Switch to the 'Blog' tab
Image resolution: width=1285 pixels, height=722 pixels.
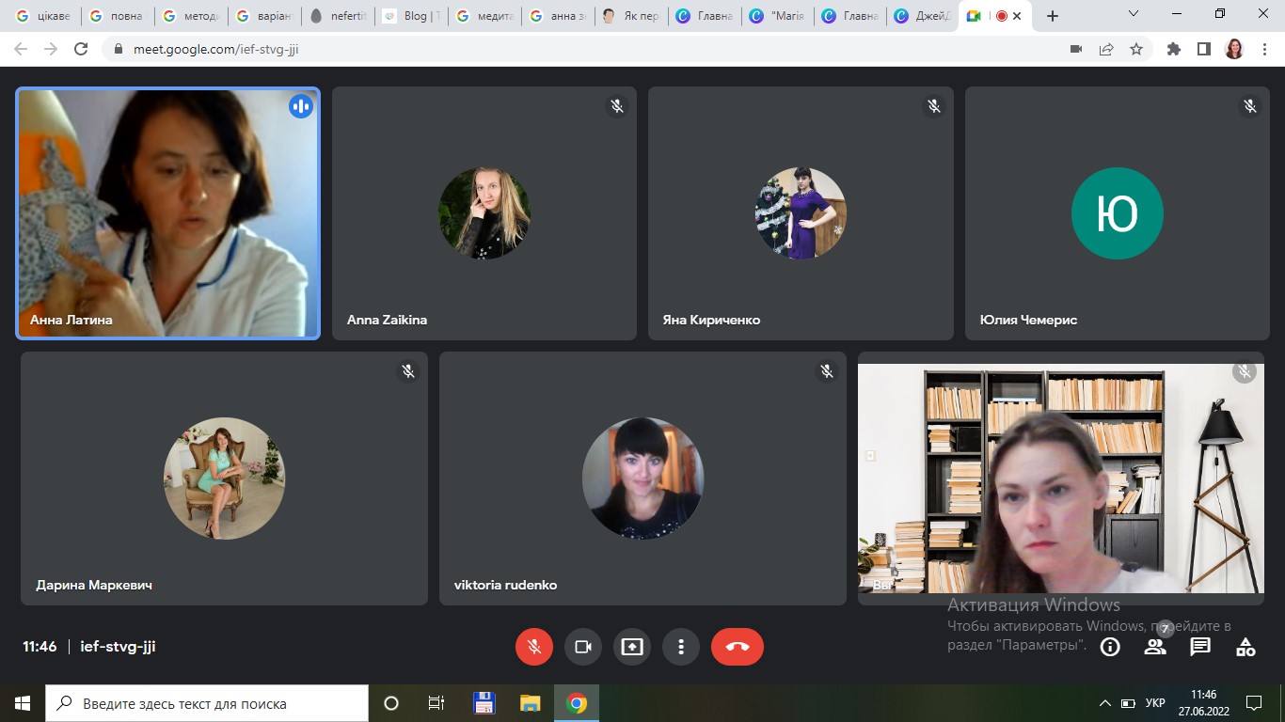pos(412,16)
